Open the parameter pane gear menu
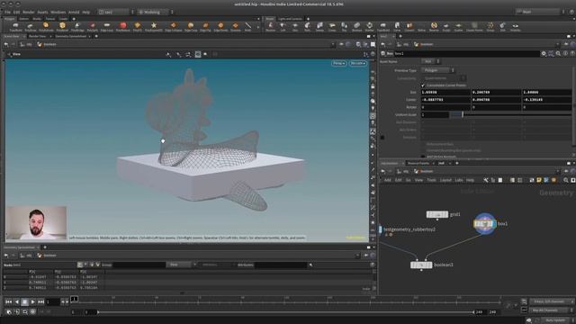The height and width of the screenshot is (324, 576). tap(544, 54)
